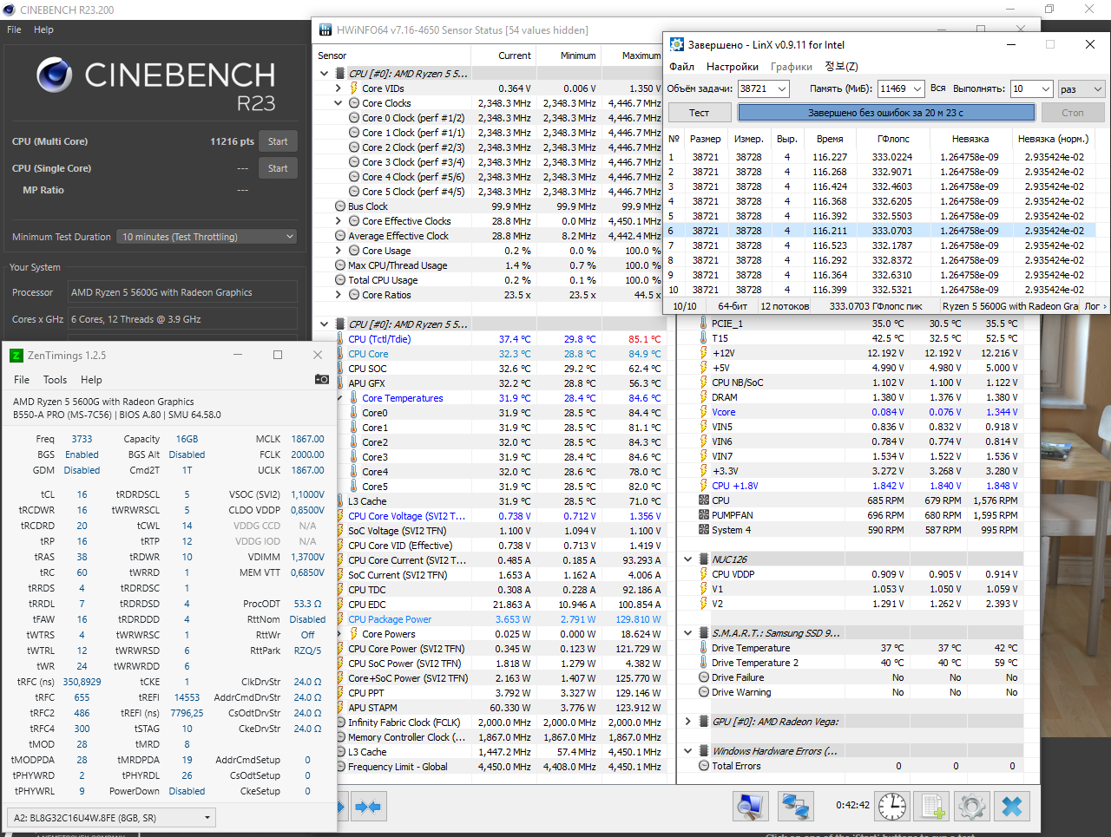
Task: Click the blue X button in HWiNFO toolbar
Action: pyautogui.click(x=1012, y=806)
